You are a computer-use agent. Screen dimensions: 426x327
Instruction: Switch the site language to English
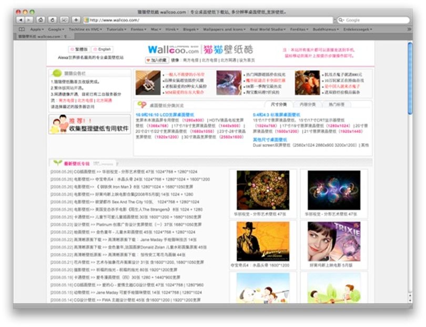pos(103,49)
